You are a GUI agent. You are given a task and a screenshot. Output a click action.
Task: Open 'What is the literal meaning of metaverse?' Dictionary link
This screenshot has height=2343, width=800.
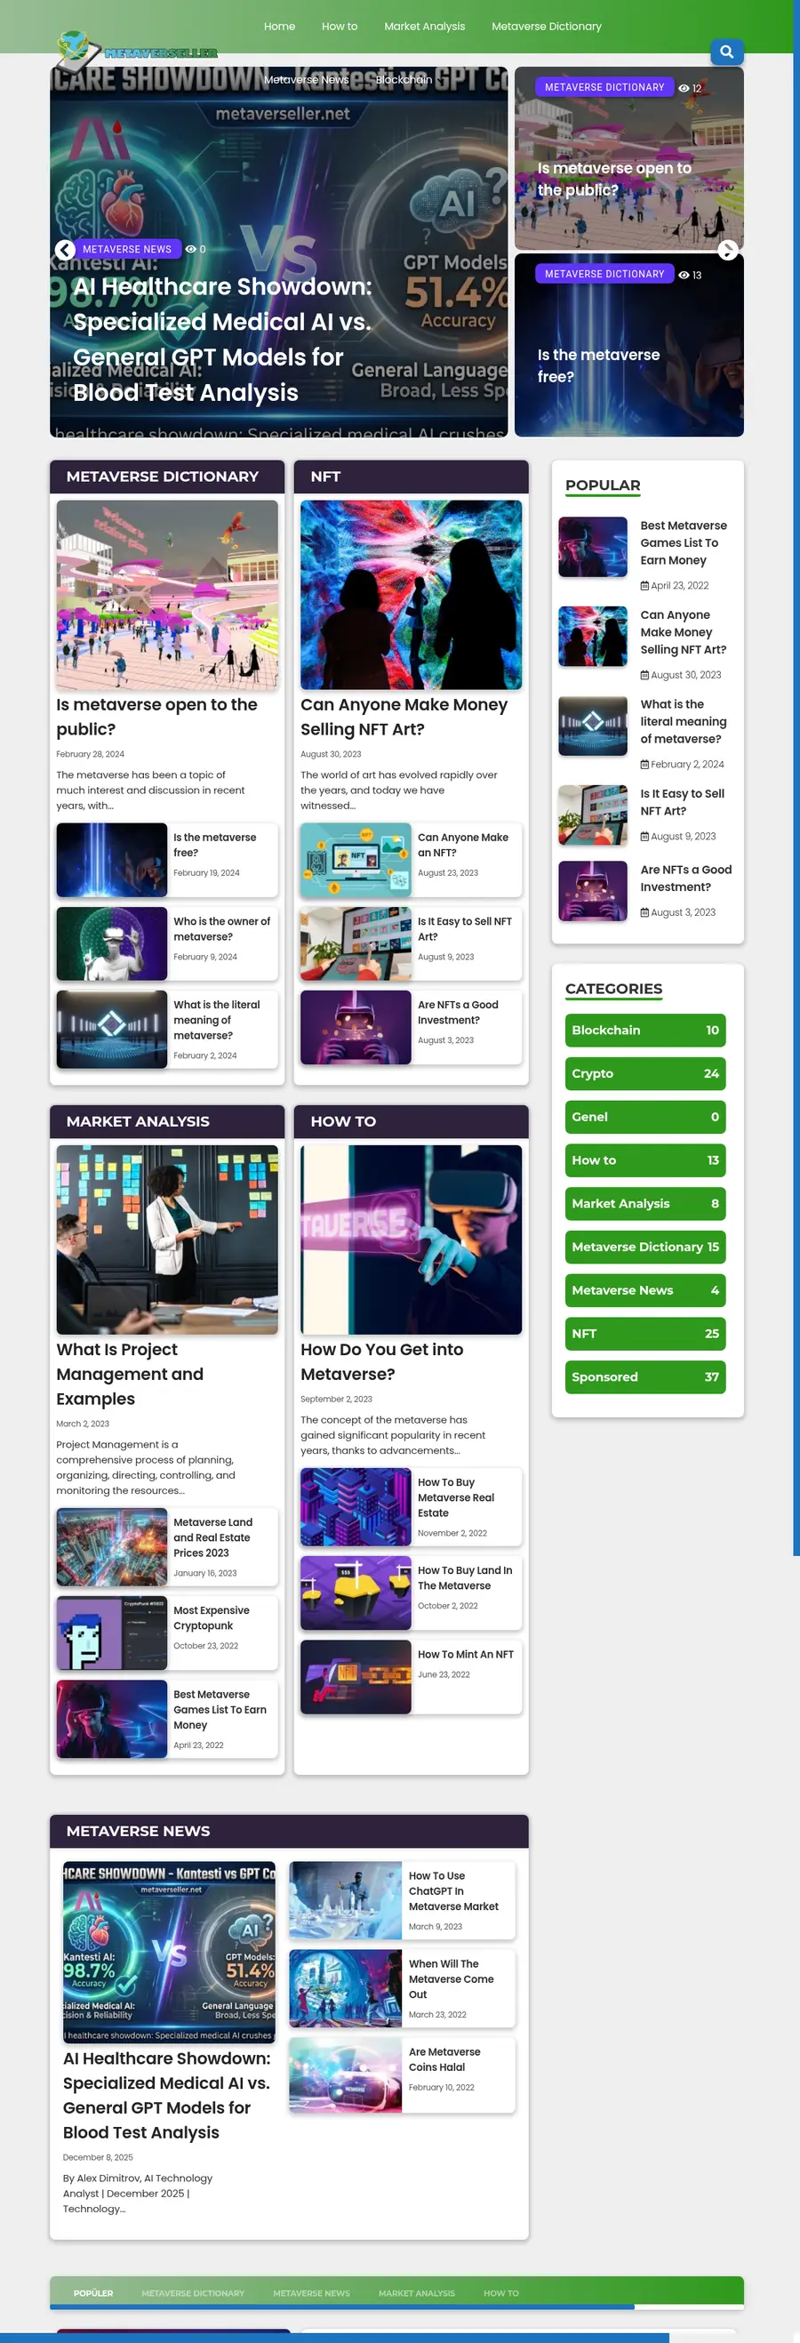coord(217,1021)
